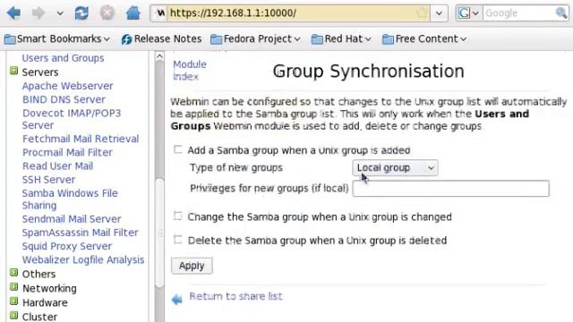Image resolution: width=573 pixels, height=322 pixels.
Task: Reload the current page
Action: [x=81, y=13]
